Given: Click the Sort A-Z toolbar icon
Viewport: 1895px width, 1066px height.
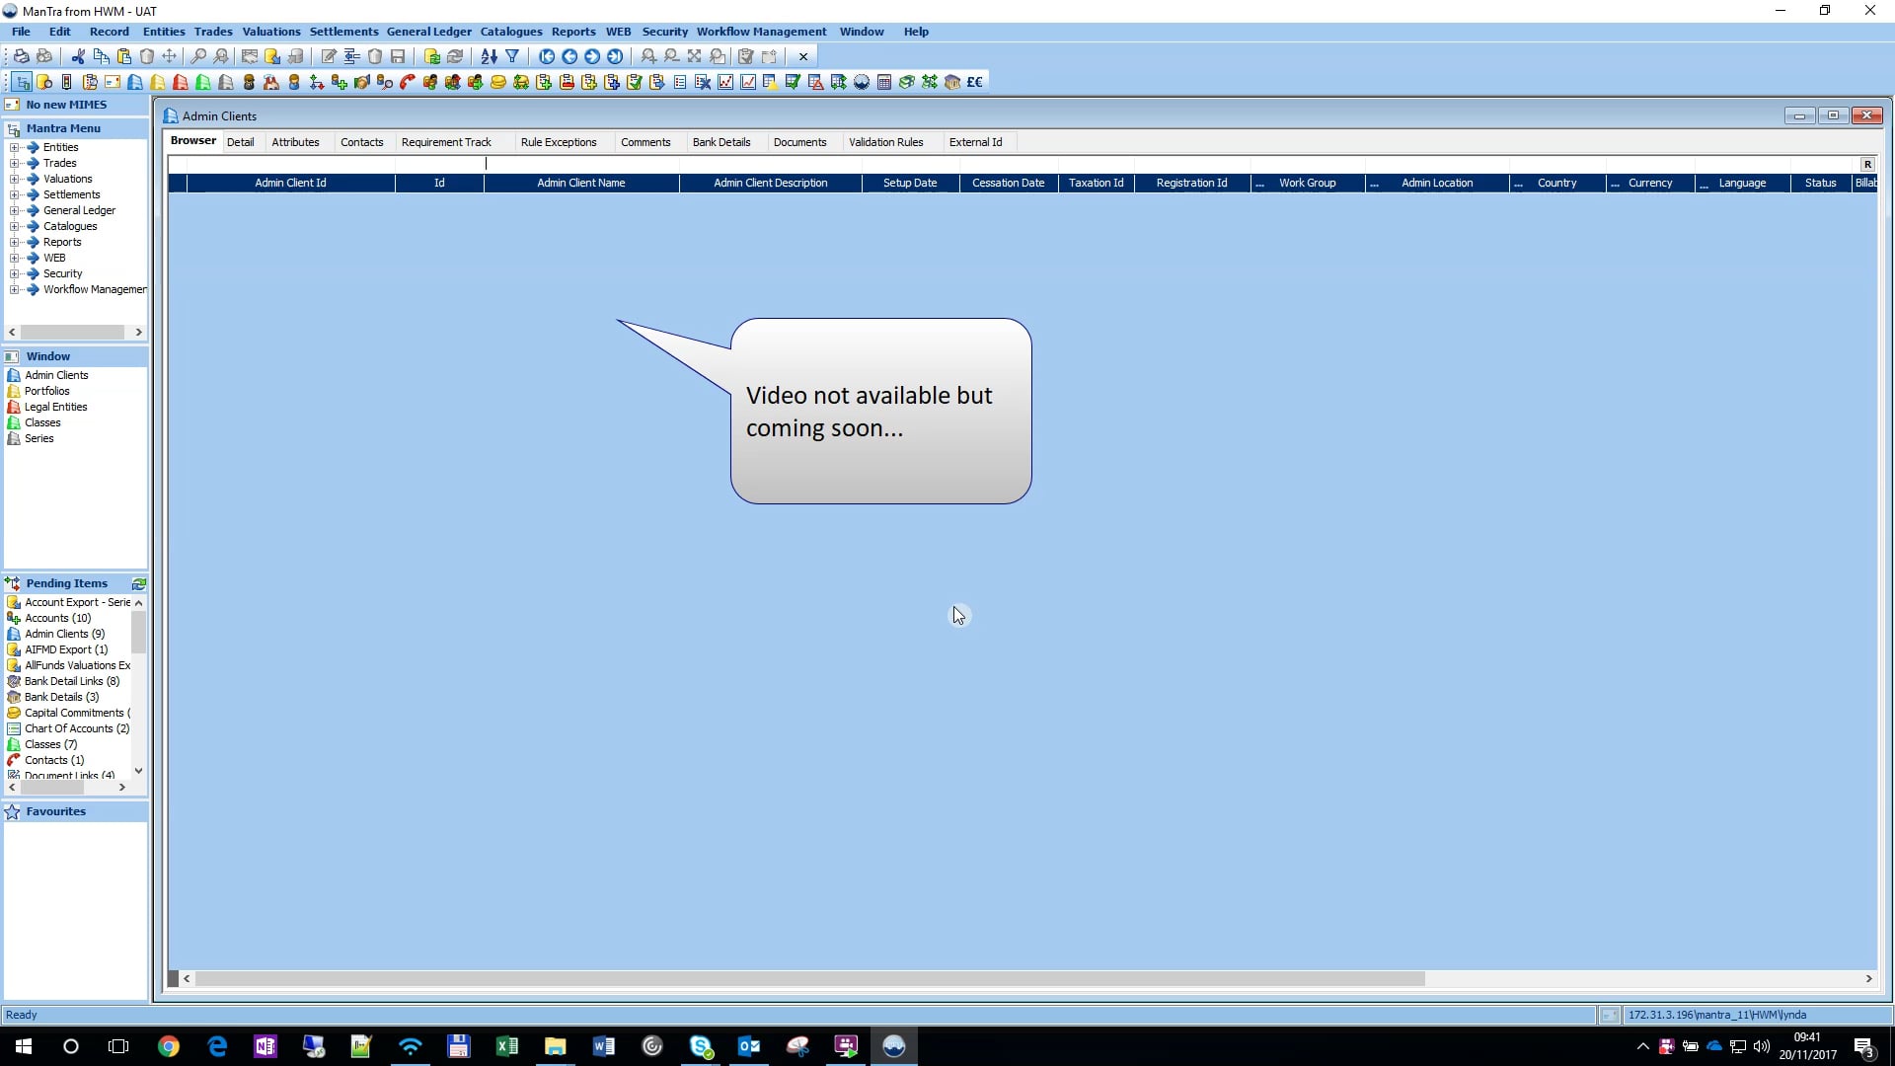Looking at the screenshot, I should tap(488, 56).
